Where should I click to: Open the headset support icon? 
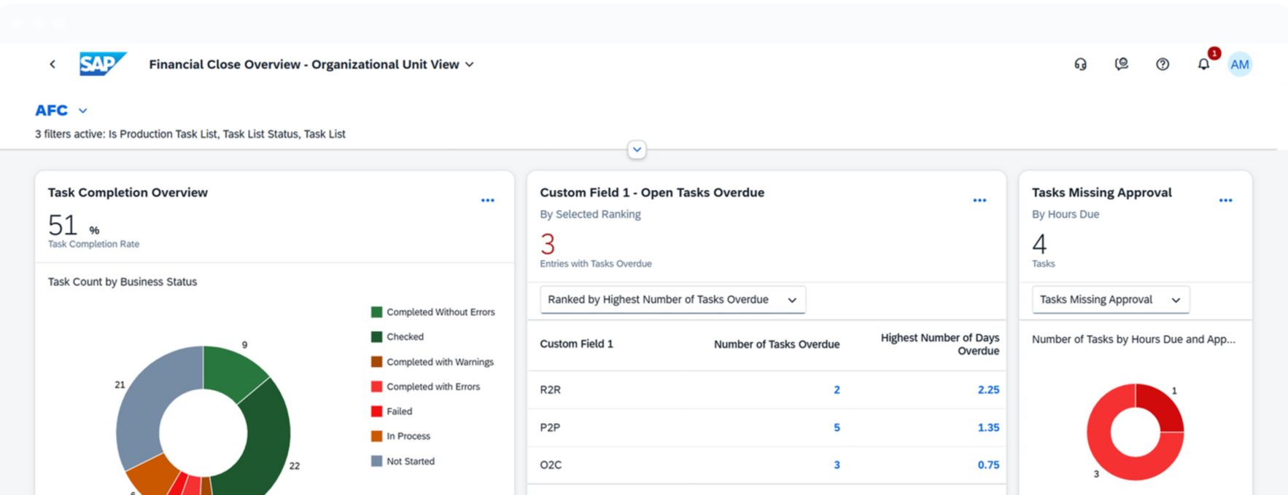pos(1080,64)
